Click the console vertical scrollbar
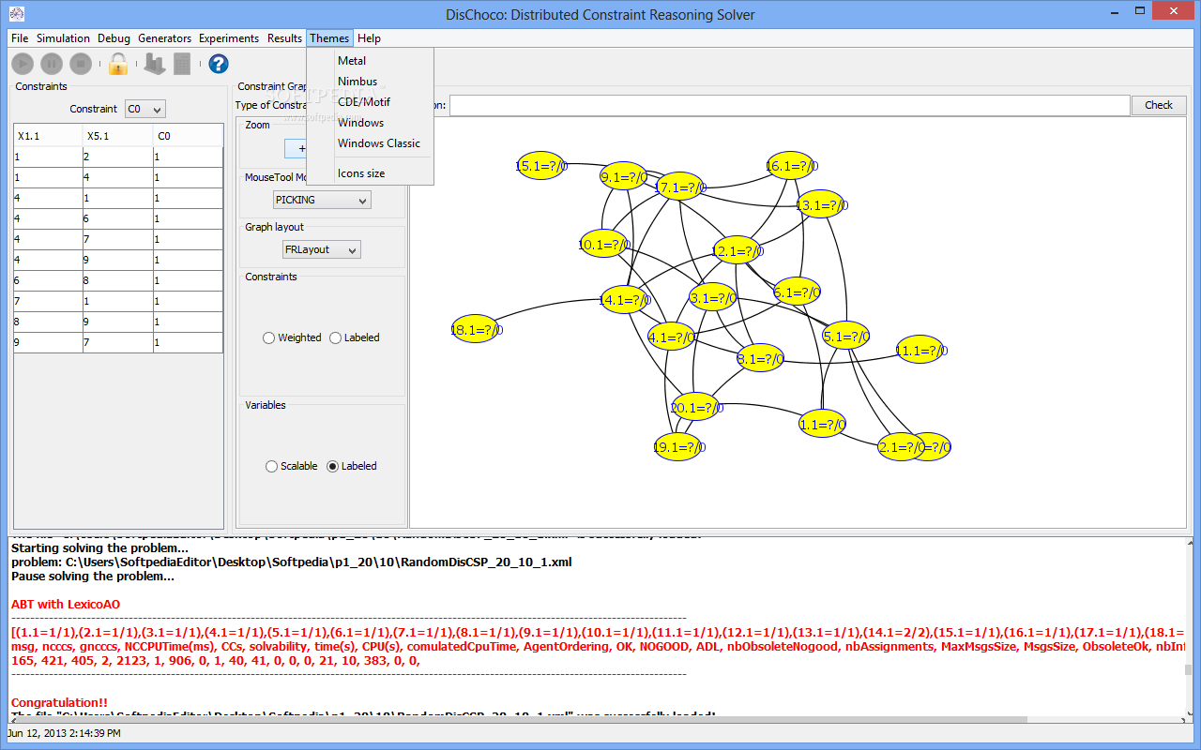Screen dimensions: 1201x750 [x=1189, y=626]
